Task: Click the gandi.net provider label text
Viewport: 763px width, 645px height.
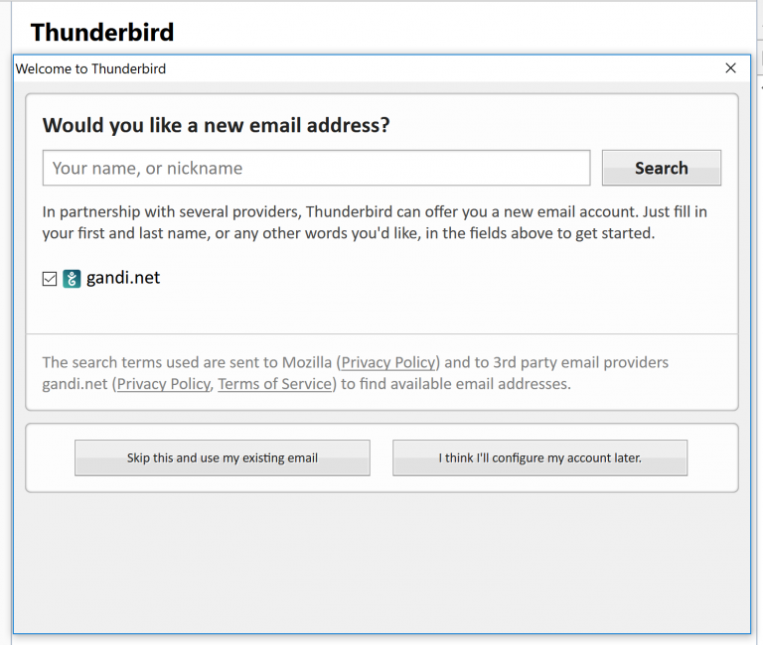Action: point(123,278)
